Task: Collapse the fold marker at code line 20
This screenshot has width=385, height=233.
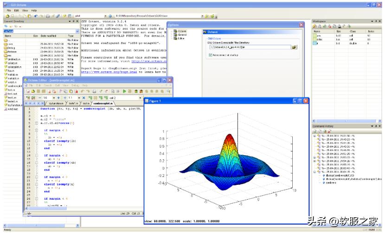Action: pyautogui.click(x=37, y=177)
